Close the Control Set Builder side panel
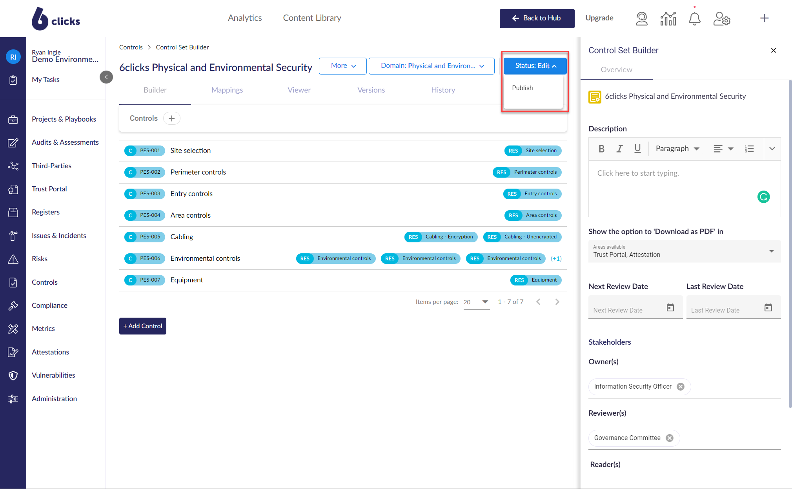This screenshot has width=792, height=489. point(774,50)
